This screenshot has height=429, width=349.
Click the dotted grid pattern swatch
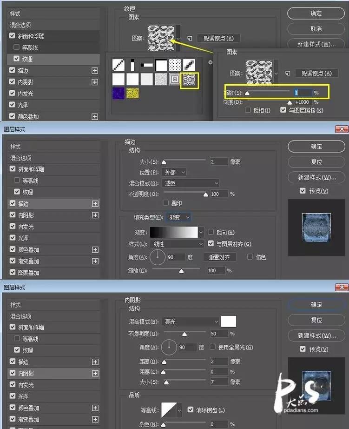pyautogui.click(x=175, y=65)
